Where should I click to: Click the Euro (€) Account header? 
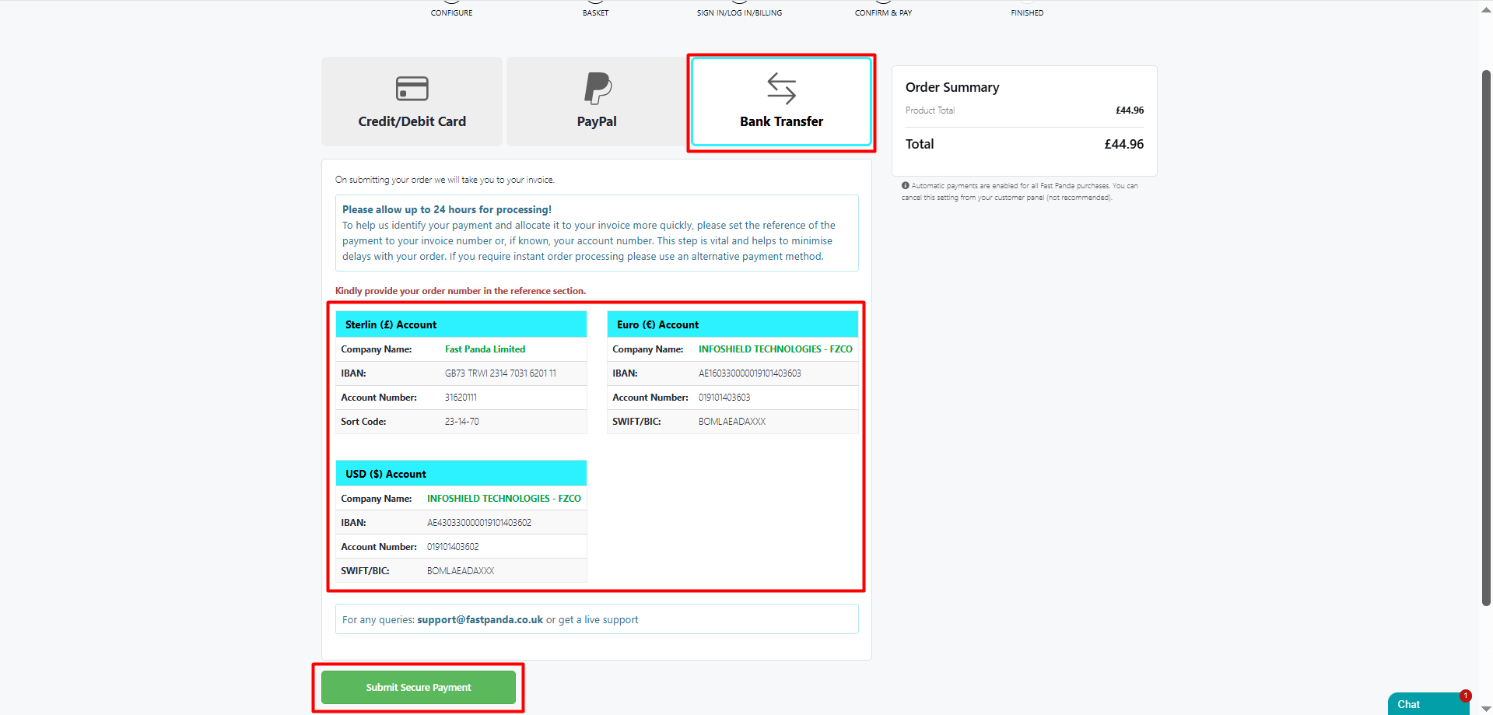click(x=733, y=324)
